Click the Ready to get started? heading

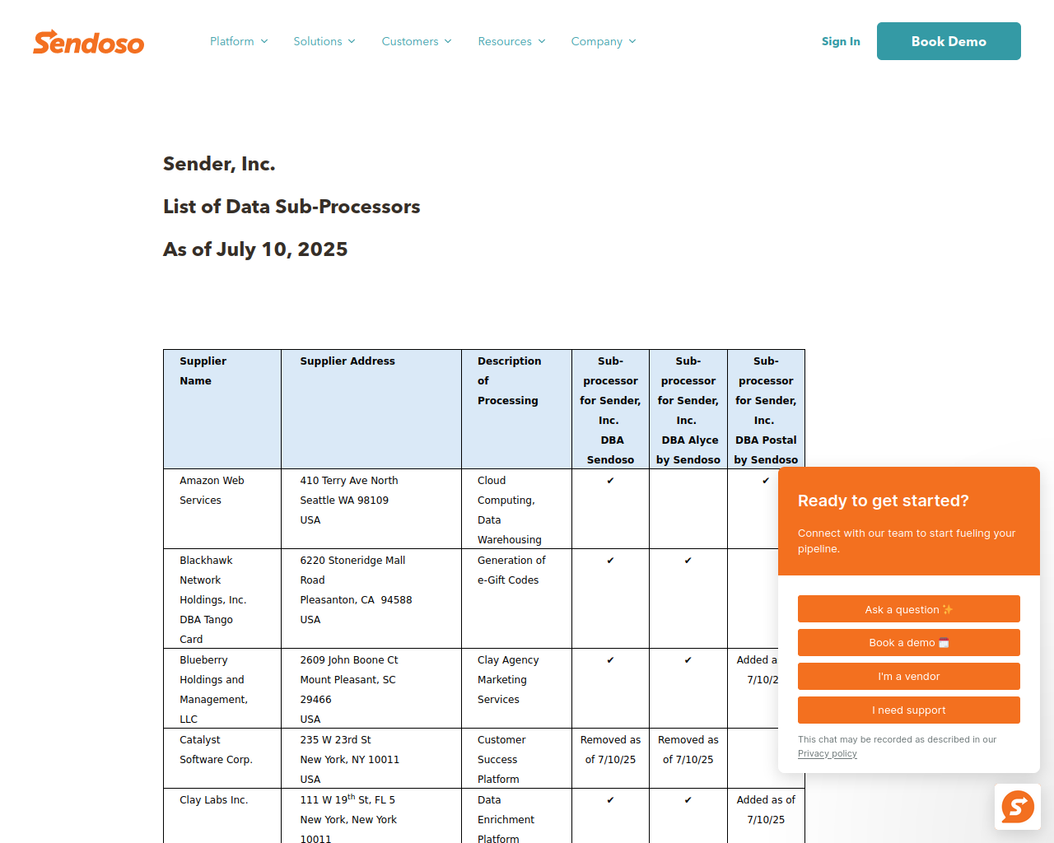(883, 501)
